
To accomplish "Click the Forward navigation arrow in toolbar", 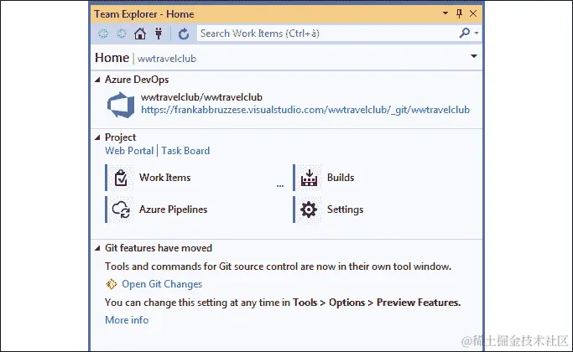I will pyautogui.click(x=122, y=34).
